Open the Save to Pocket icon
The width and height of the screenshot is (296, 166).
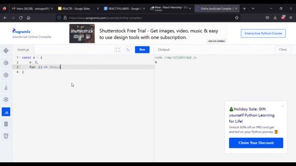pos(267,18)
